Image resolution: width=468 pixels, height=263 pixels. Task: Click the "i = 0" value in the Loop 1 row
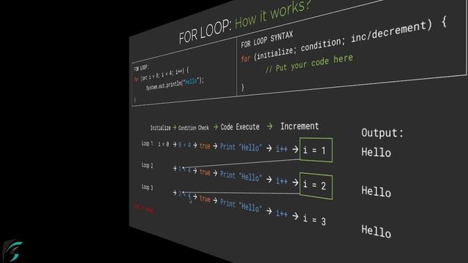tap(164, 145)
